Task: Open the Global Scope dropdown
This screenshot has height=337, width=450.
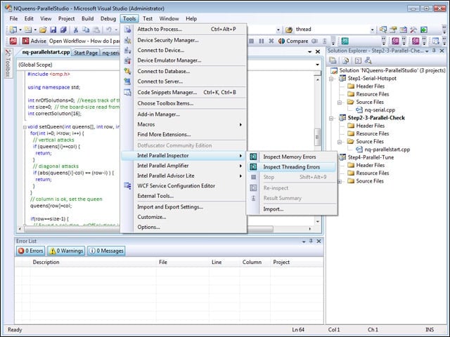Action: pos(169,65)
